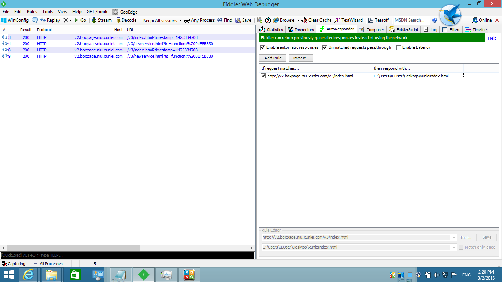
Task: Toggle Stream mode in toolbar
Action: coord(101,20)
